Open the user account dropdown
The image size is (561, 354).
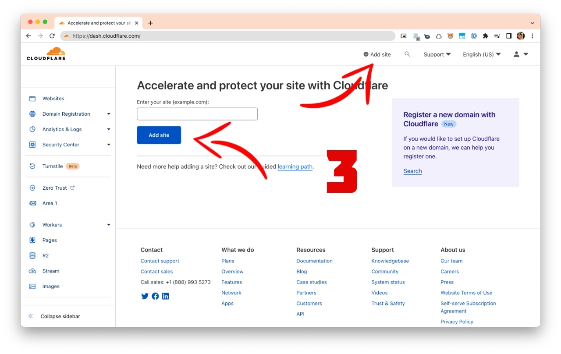point(521,54)
